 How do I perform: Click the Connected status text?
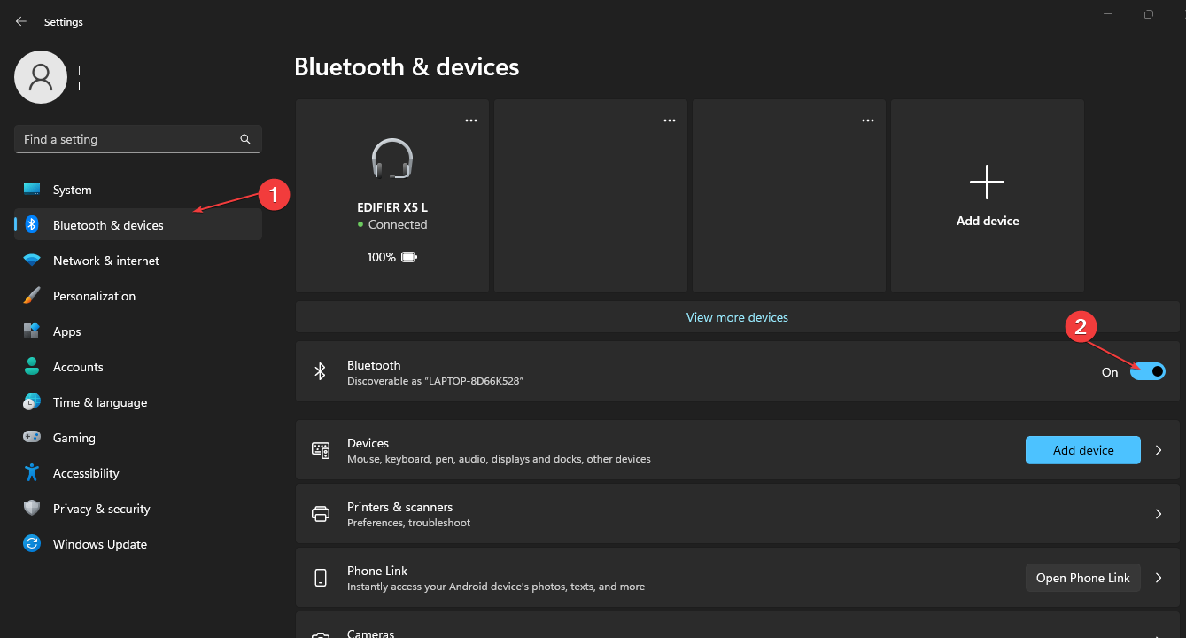[398, 225]
